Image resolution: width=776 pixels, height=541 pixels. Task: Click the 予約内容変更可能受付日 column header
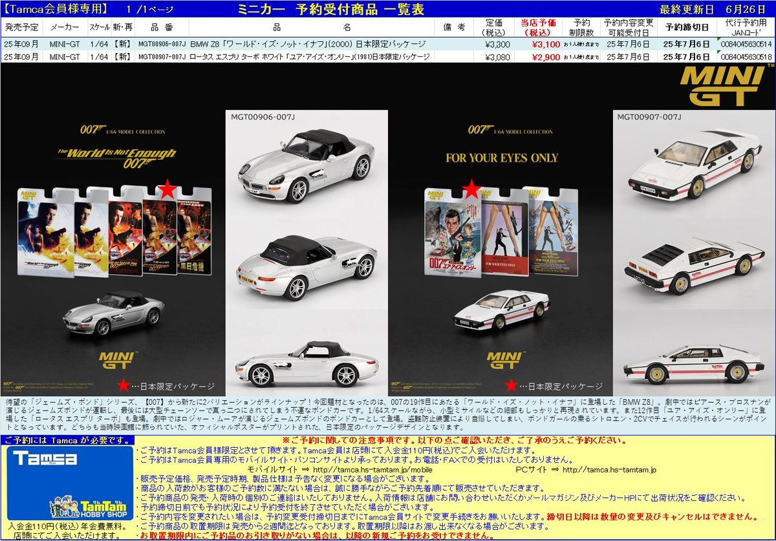(x=628, y=28)
